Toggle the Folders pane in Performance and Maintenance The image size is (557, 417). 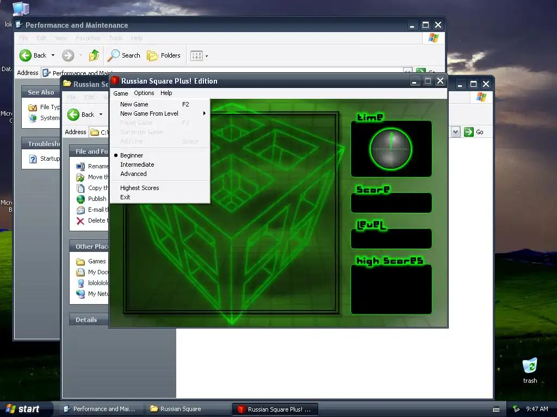click(164, 55)
